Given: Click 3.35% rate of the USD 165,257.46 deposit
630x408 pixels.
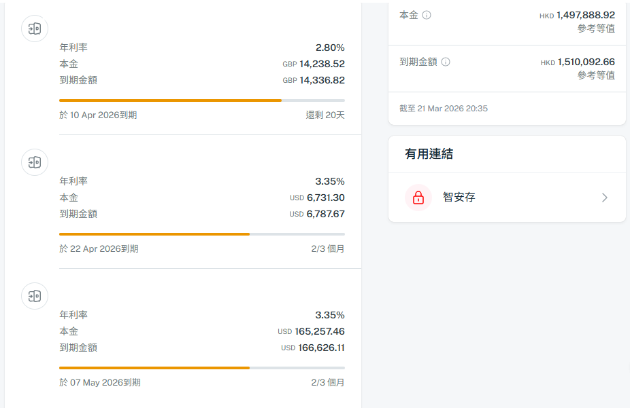Looking at the screenshot, I should 330,316.
